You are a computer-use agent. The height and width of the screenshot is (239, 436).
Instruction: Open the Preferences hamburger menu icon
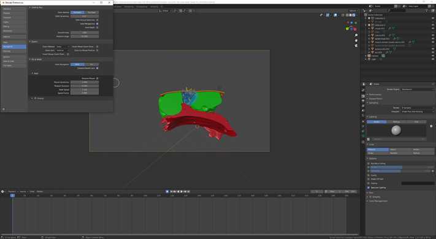tap(4, 109)
